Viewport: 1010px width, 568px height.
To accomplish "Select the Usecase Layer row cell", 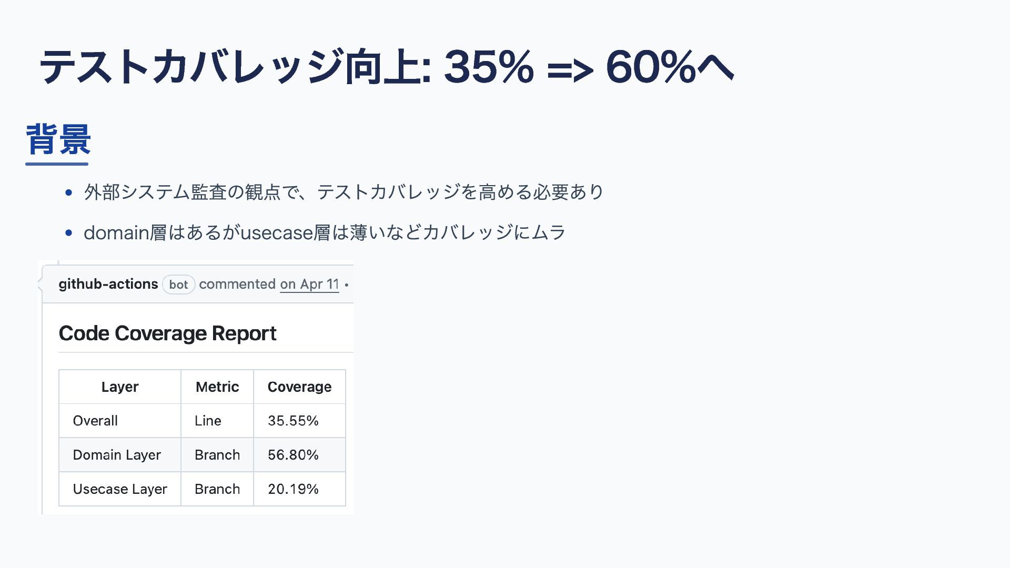I will pos(120,489).
